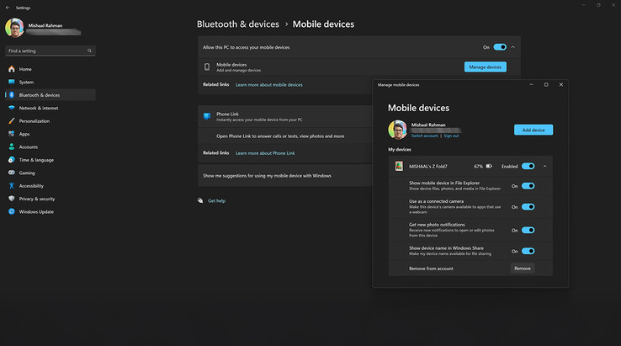Click the Bluetooth icon in sidebar
The height and width of the screenshot is (346, 621).
coord(12,95)
